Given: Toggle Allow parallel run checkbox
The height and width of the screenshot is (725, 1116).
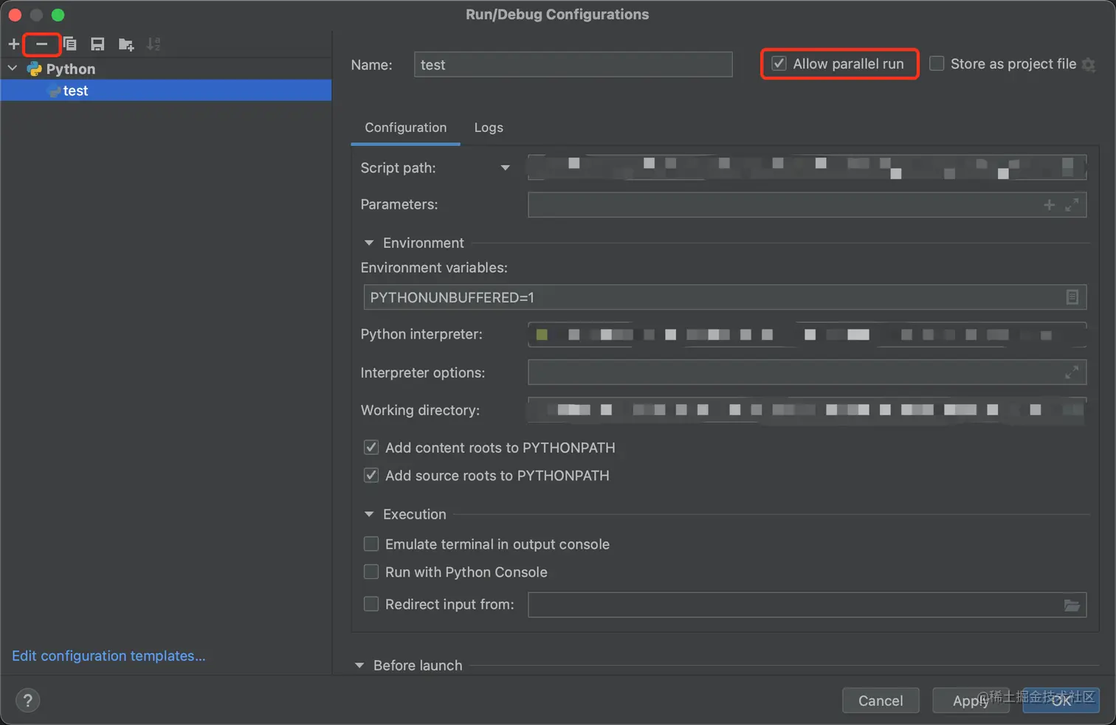Looking at the screenshot, I should coord(779,64).
